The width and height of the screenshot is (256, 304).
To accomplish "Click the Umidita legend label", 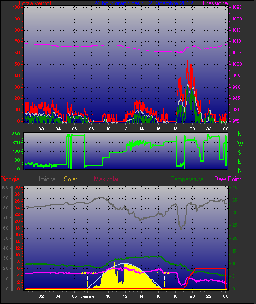I will (x=46, y=179).
